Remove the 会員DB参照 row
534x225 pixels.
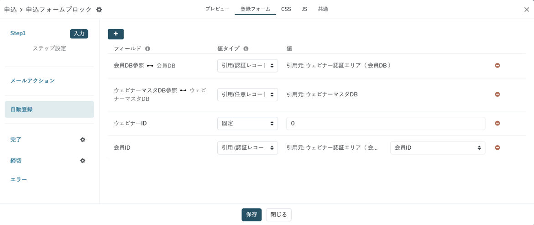coord(497,66)
